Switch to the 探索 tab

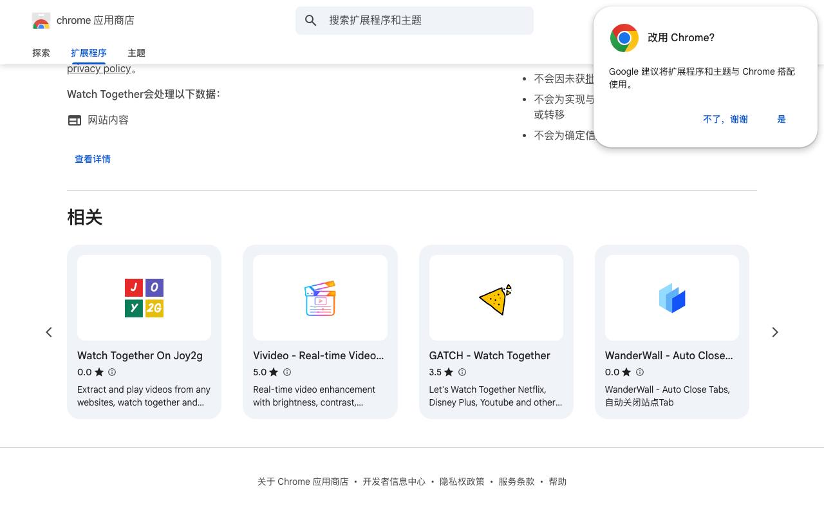41,53
